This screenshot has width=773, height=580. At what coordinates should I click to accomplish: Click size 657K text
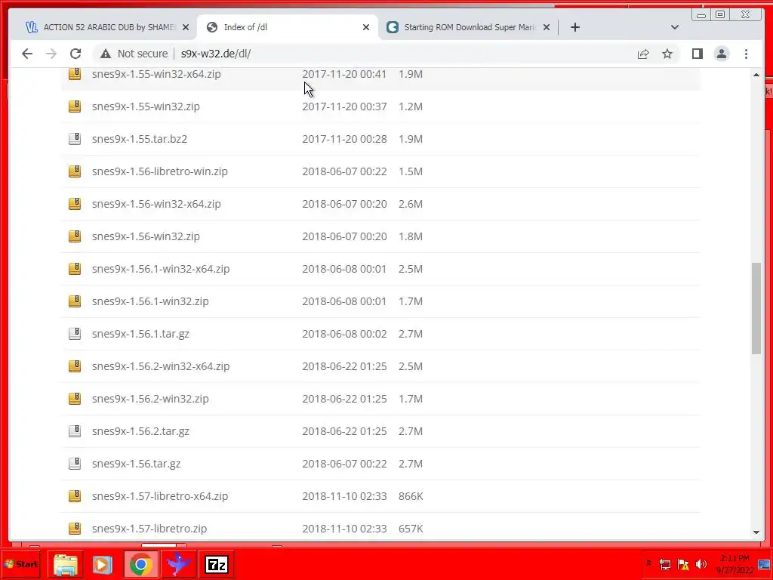pyautogui.click(x=411, y=529)
